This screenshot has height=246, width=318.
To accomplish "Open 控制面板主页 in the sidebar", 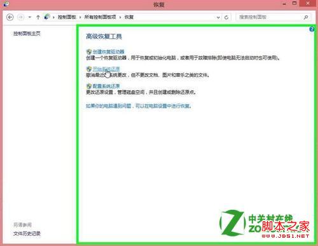I will click(27, 33).
